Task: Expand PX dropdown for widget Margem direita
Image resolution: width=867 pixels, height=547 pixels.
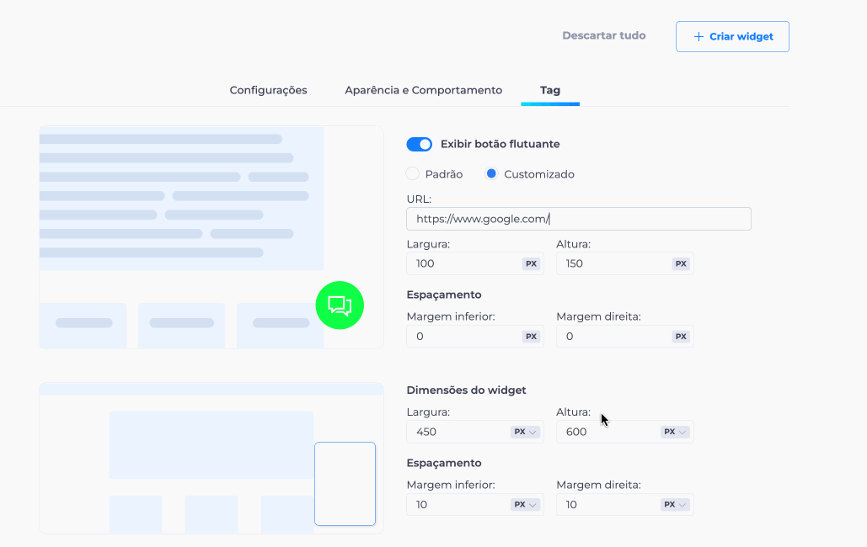Action: [x=675, y=504]
